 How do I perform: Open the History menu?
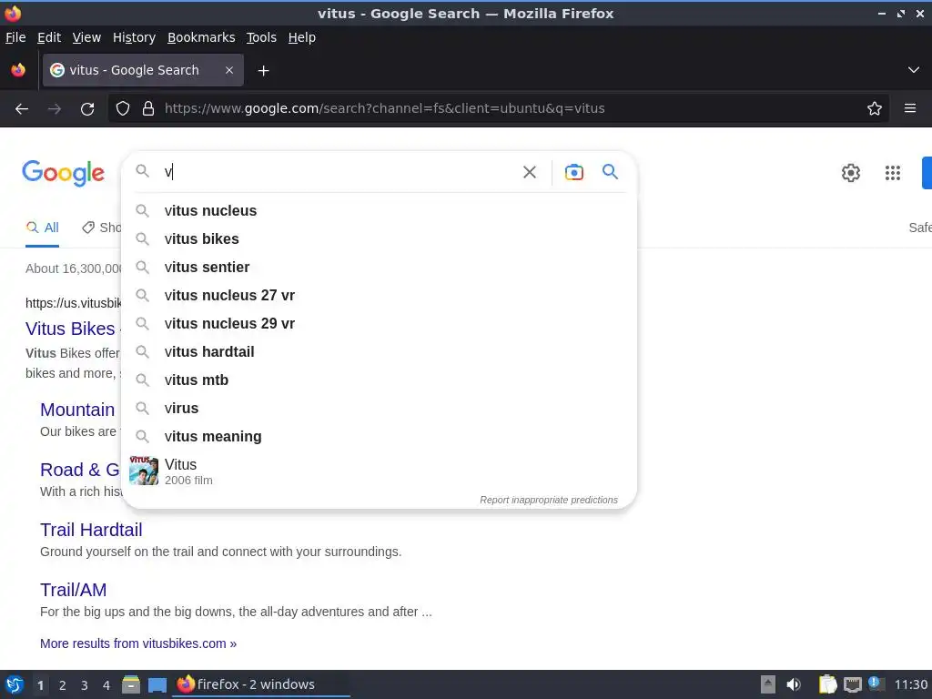[134, 37]
